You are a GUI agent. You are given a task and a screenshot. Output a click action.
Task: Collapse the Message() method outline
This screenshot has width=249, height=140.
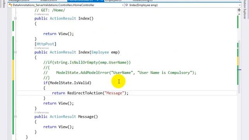16,117
